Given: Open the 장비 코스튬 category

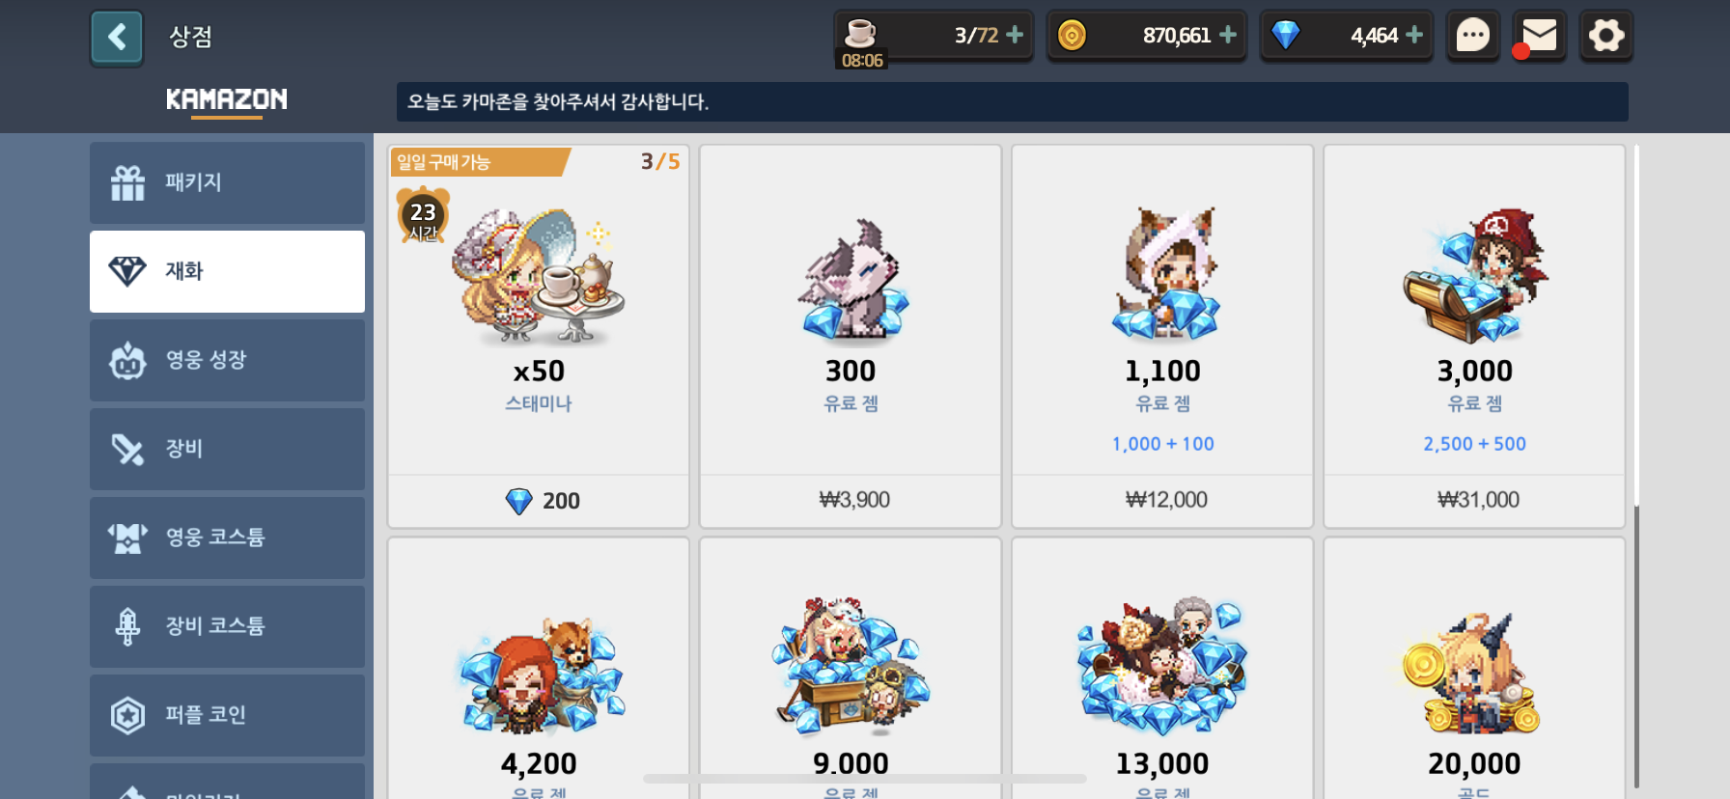Looking at the screenshot, I should pyautogui.click(x=227, y=626).
